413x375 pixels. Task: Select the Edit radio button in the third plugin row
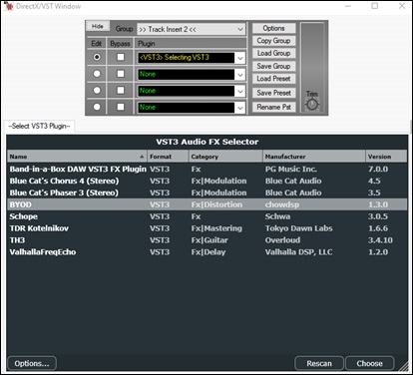[97, 90]
